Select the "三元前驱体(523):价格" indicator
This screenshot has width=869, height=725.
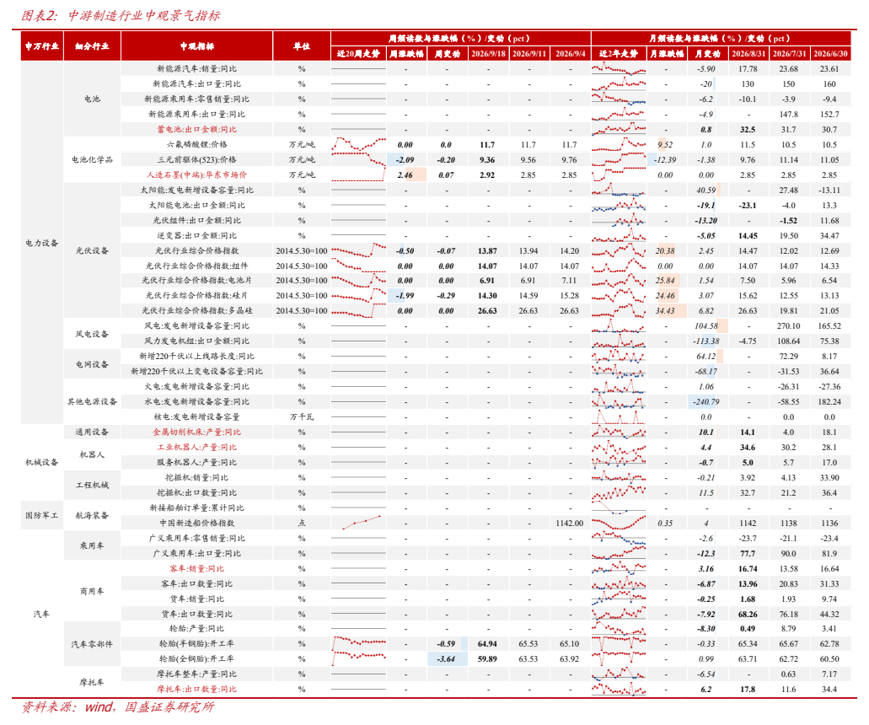pos(196,159)
